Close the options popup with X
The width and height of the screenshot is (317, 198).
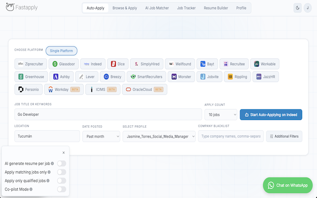(63, 153)
